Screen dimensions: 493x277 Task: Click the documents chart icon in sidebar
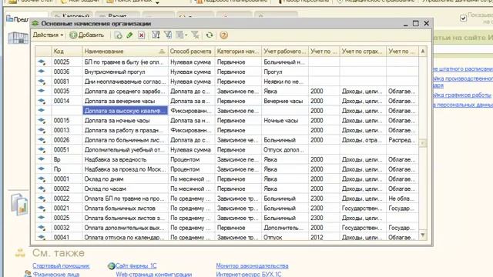click(x=19, y=204)
